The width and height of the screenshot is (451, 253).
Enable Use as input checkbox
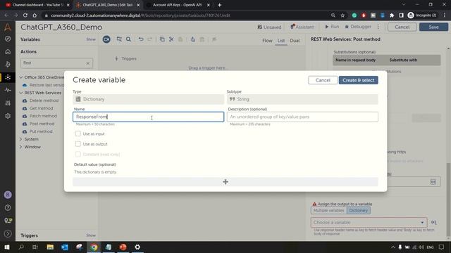point(78,134)
